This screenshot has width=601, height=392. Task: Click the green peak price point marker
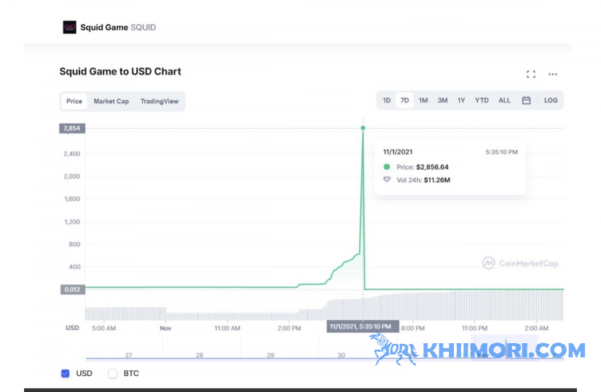(363, 128)
